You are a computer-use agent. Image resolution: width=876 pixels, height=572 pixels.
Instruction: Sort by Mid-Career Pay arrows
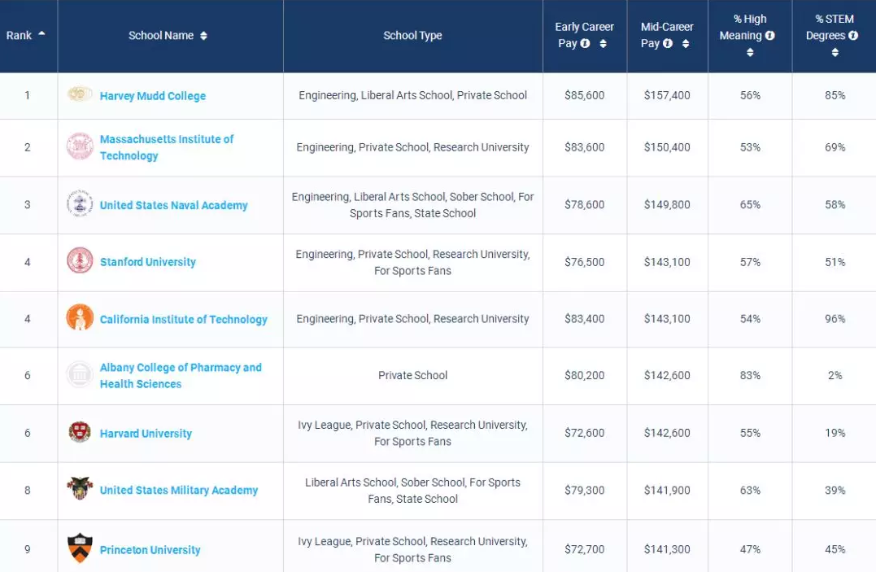[686, 44]
